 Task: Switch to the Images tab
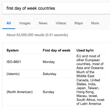[25, 23]
